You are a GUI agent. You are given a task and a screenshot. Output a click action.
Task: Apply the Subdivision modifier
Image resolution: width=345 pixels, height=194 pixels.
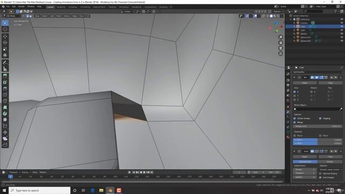pos(305,157)
